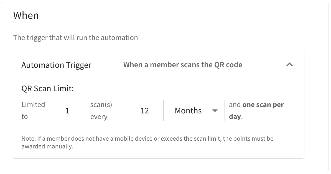The image size is (331, 174).
Task: Click the trigger 'When a member scans the QR code'
Action: (182, 64)
